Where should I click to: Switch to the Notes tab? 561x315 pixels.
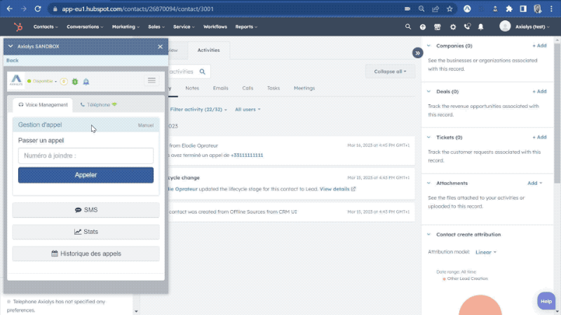tap(192, 88)
